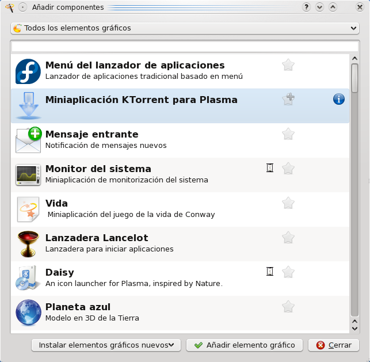370x362 pixels.
Task: Click hourglass icon on Monitor del sistema row
Action: pos(270,168)
